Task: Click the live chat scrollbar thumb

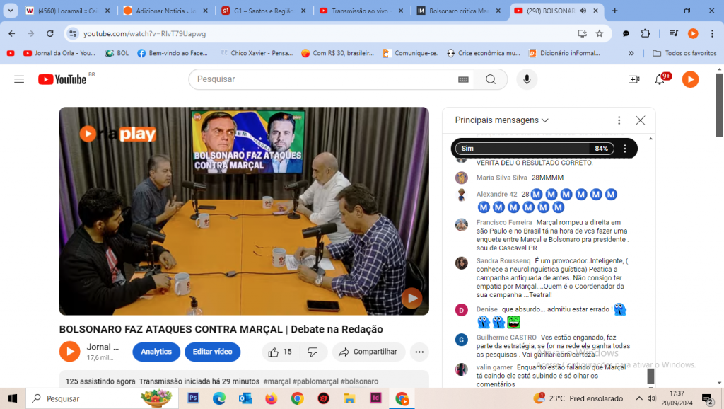Action: 650,376
